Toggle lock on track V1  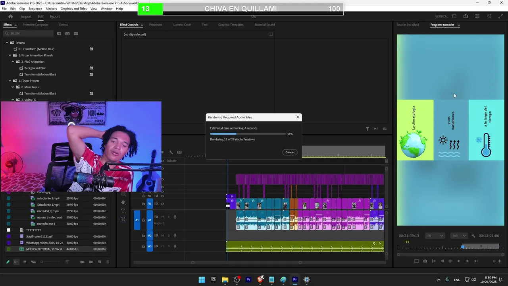point(143,203)
